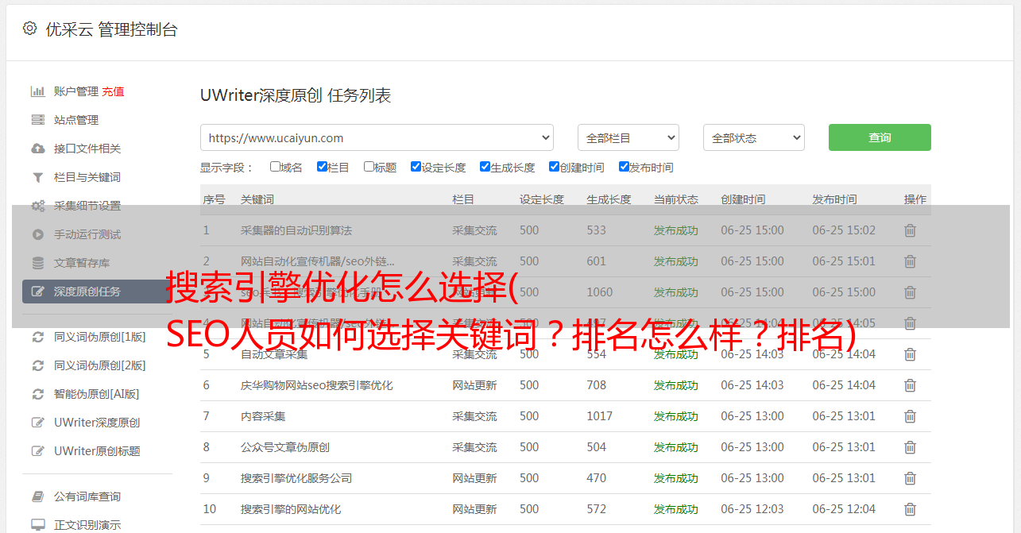1021x533 pixels.
Task: Open 同义词伪原创[1版] in the sidebar
Action: click(100, 337)
